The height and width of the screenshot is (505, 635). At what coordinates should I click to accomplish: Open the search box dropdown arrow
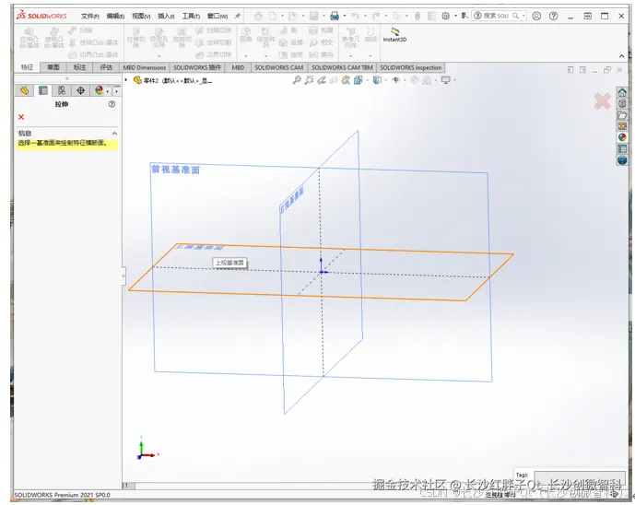pos(523,16)
